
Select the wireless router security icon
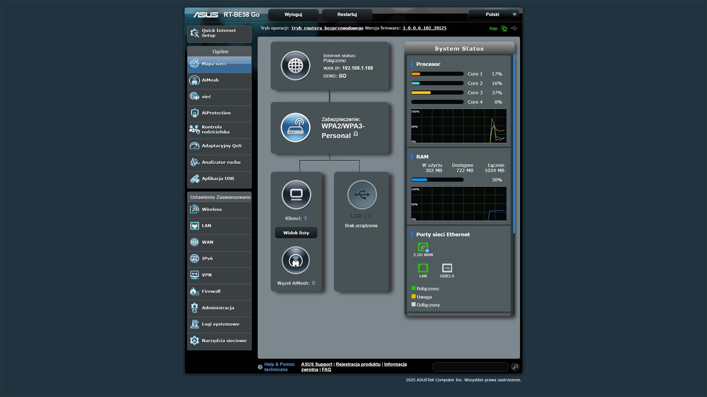pos(295,128)
